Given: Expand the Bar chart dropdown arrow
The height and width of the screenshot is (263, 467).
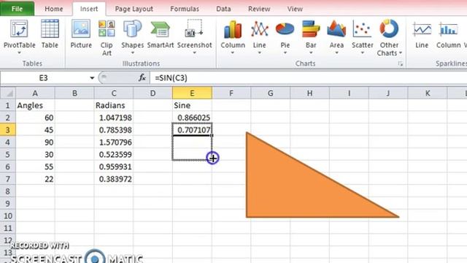Looking at the screenshot, I should click(x=311, y=53).
